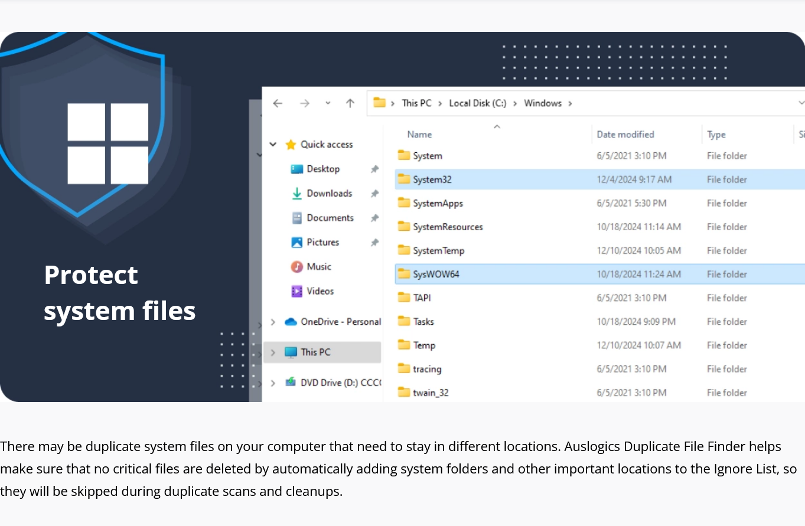Open Music from the sidebar
The image size is (805, 526).
pyautogui.click(x=320, y=267)
